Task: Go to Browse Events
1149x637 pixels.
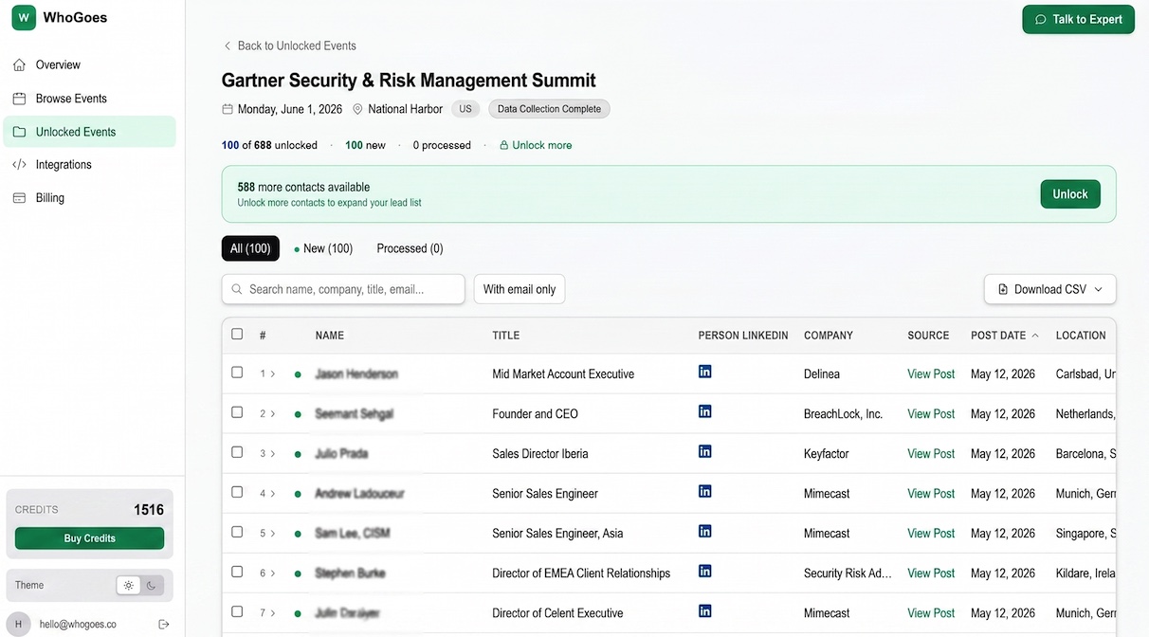Action: (89, 99)
